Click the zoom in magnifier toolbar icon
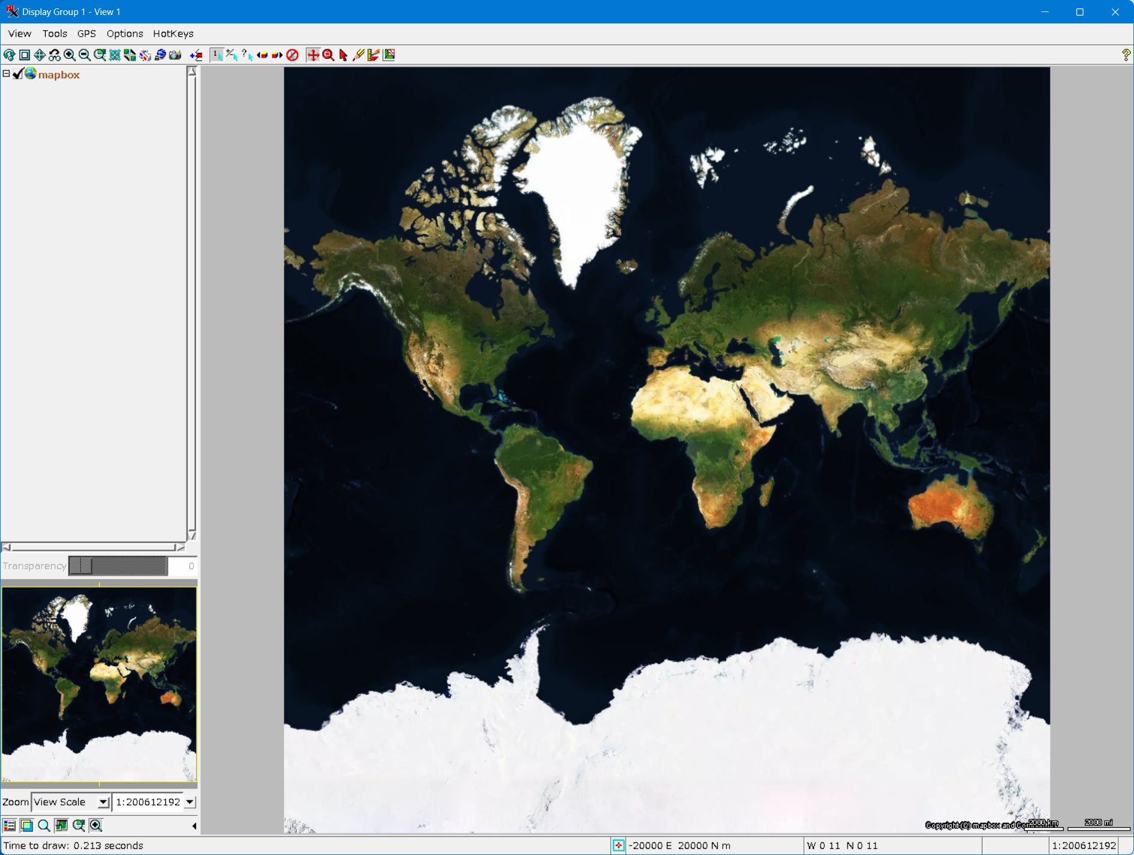This screenshot has width=1134, height=855. (70, 55)
